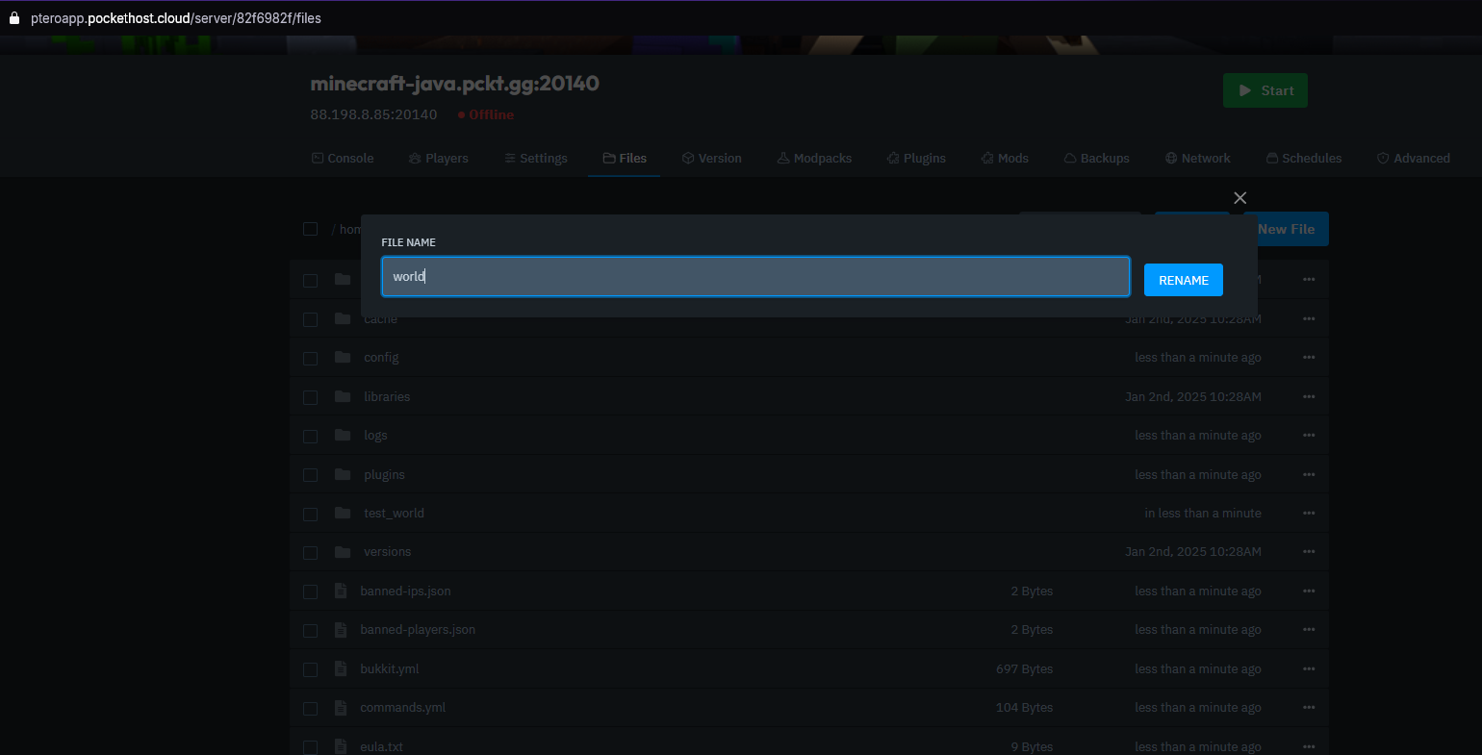Toggle the select-all files checkbox

click(x=310, y=229)
